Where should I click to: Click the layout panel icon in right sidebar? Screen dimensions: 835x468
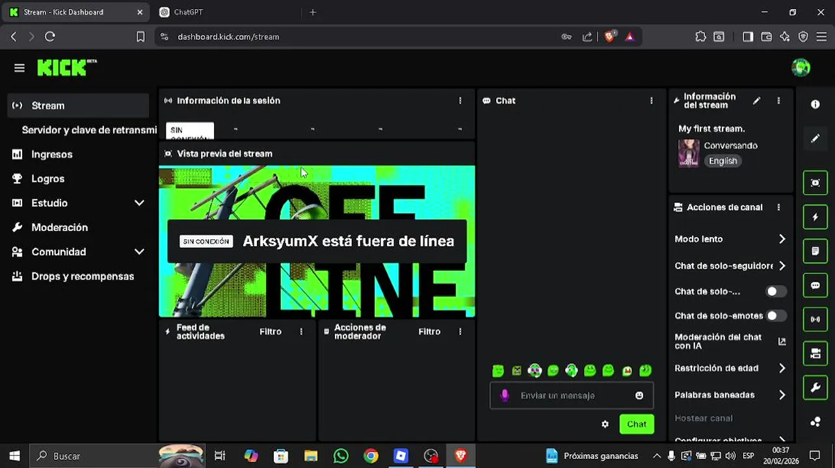point(815,354)
